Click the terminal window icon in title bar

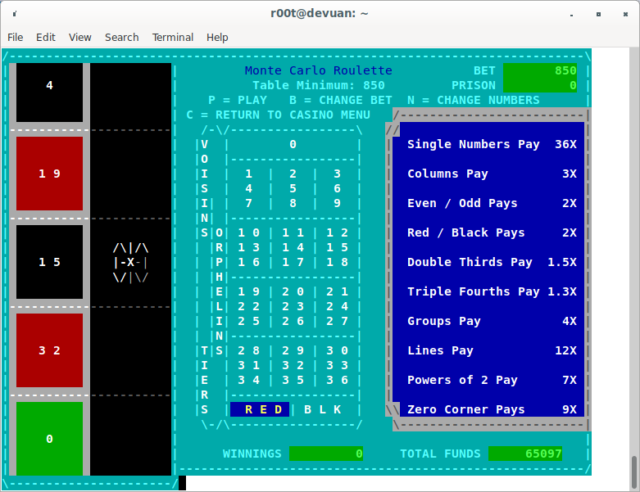(x=16, y=14)
